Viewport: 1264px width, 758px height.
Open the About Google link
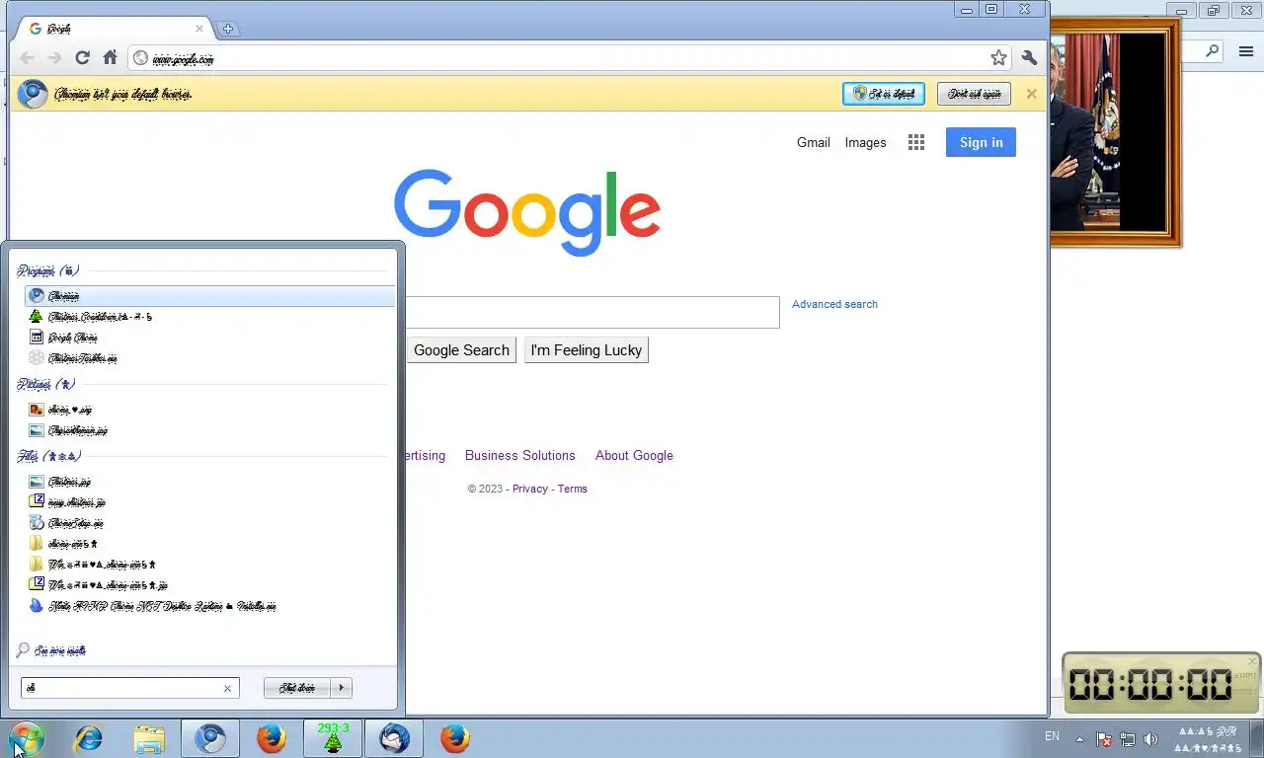point(634,455)
